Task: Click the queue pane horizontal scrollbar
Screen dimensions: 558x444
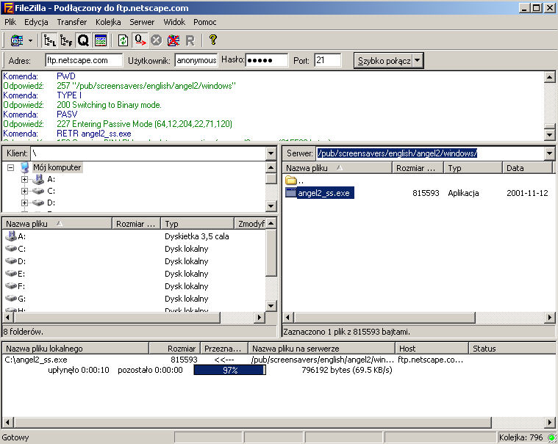Action: [x=252, y=423]
